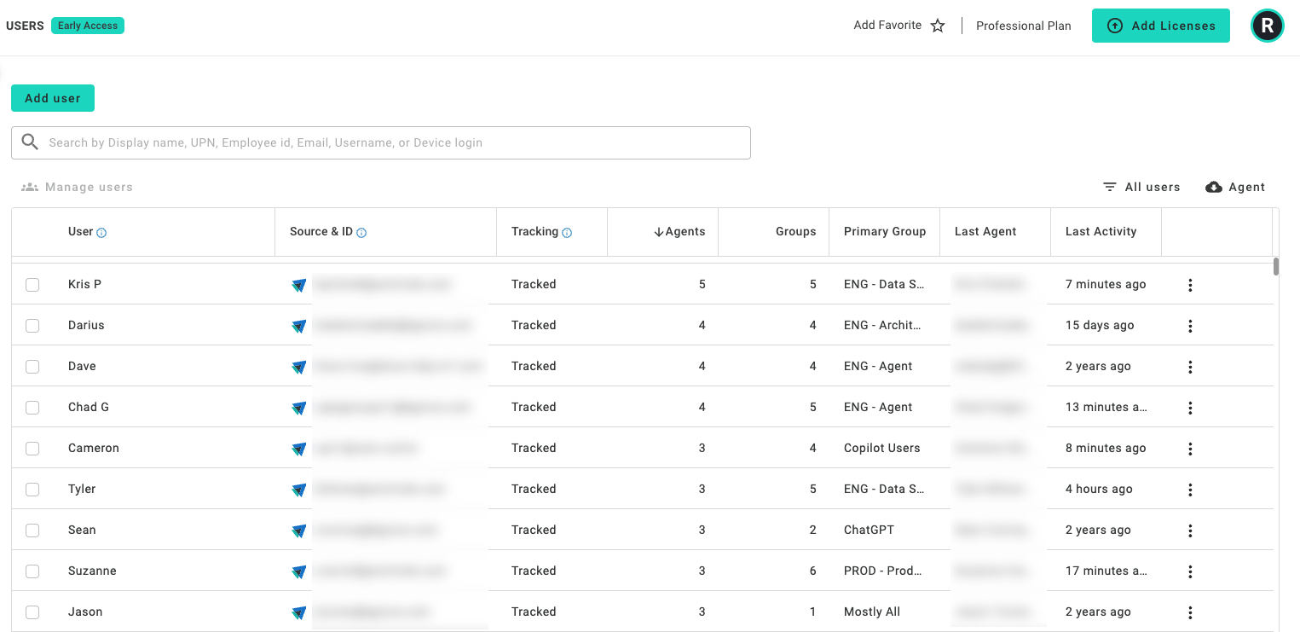Click the table vertical scrollbar thumb
The image size is (1300, 632).
click(1276, 266)
